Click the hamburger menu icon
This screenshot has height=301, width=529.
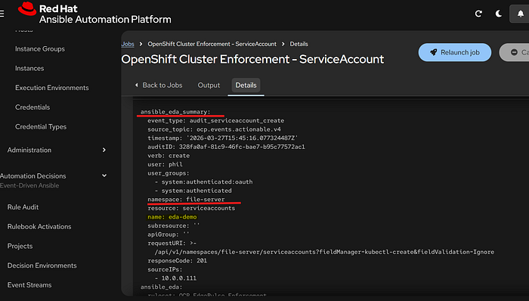(2, 14)
